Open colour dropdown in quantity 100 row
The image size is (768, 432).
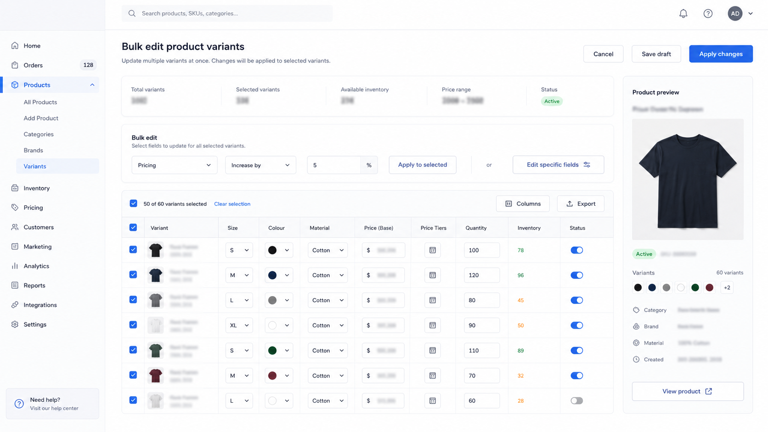[278, 250]
